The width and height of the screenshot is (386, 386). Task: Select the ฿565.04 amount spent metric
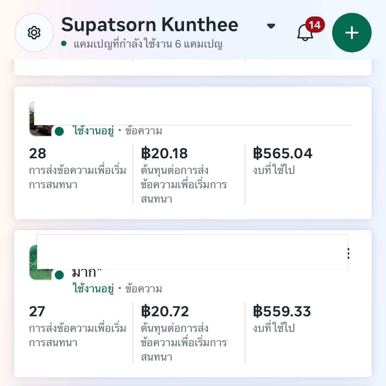pos(282,154)
